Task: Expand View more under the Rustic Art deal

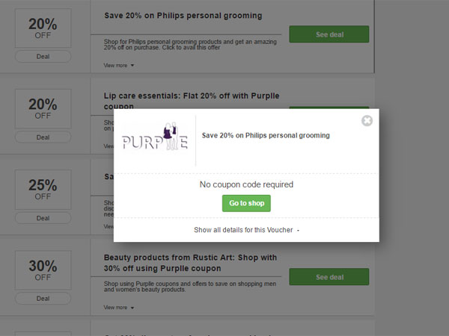Action: click(119, 307)
